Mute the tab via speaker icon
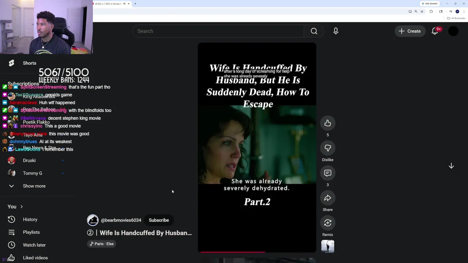The image size is (468, 263). click(x=124, y=4)
